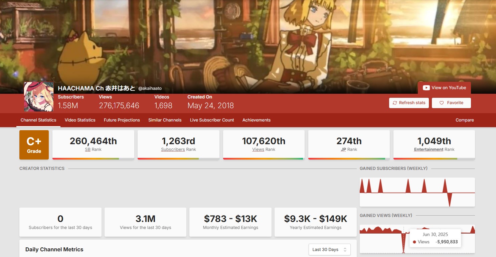Click the 1,698 videos count
This screenshot has height=257, width=496.
163,106
